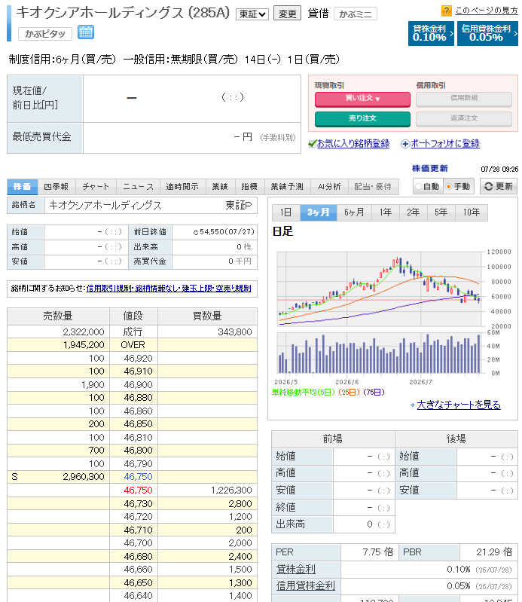This screenshot has width=522, height=602.
Task: Switch to the チャート tab
Action: point(96,187)
